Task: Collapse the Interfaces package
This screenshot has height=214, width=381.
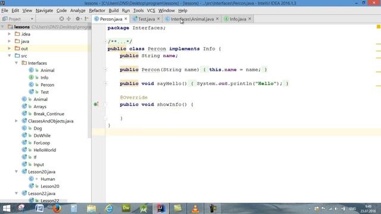Action: tap(16, 63)
